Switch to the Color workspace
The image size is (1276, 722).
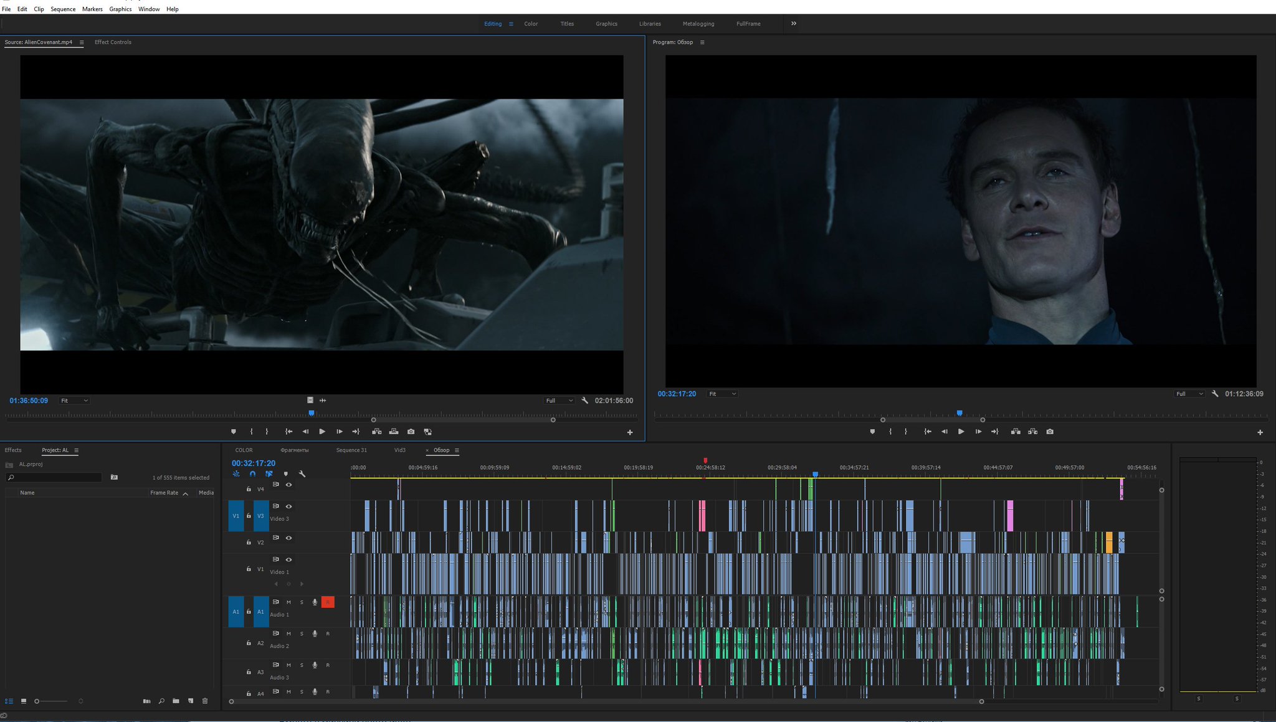point(531,24)
